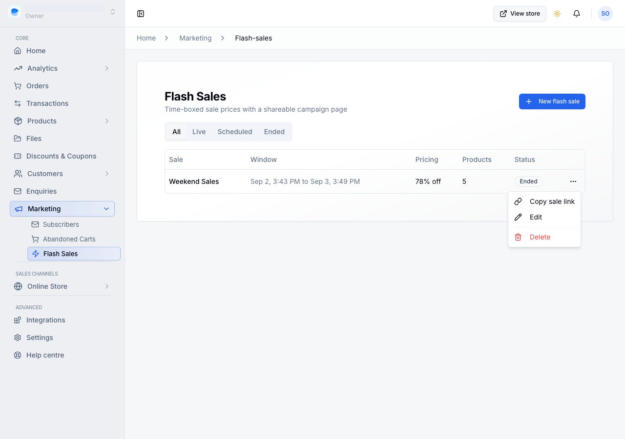
Task: Open the SO user avatar menu
Action: 605,14
